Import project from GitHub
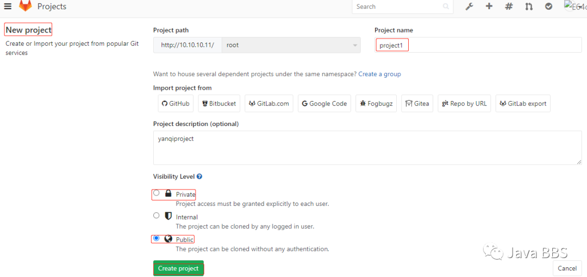587x277 pixels. [x=175, y=104]
